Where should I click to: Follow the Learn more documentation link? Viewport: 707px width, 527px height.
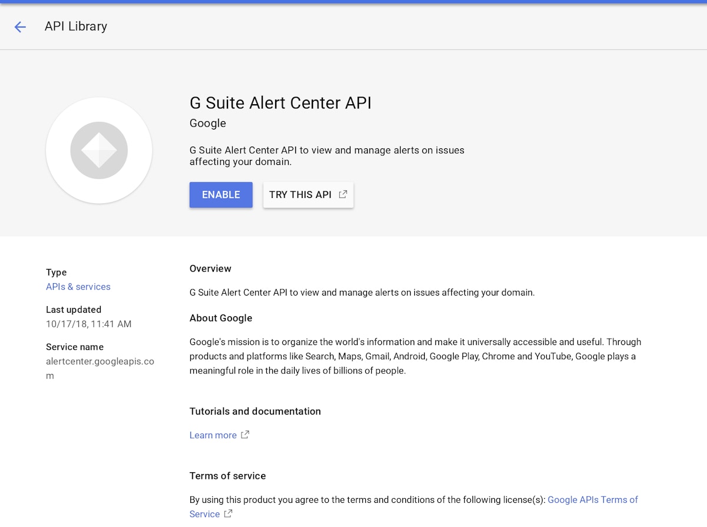tap(213, 435)
